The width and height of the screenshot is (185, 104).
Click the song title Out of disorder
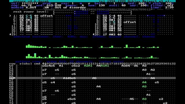click(71, 8)
